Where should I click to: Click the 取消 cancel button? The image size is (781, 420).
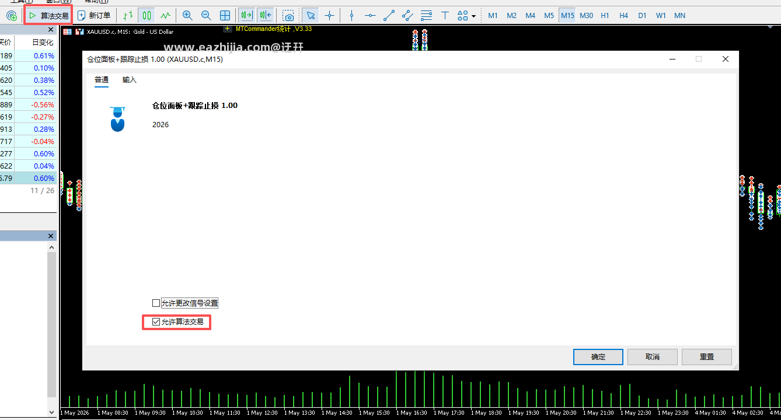pos(653,357)
